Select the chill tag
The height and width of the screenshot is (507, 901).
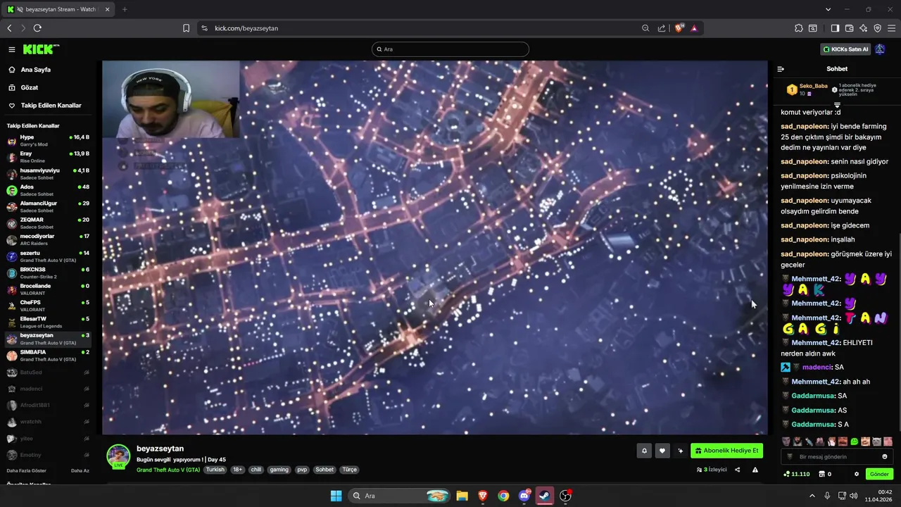pyautogui.click(x=256, y=470)
